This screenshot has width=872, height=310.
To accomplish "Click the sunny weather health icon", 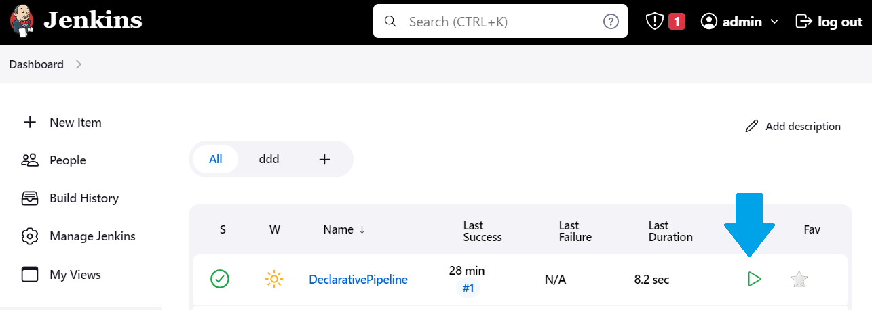I will click(274, 279).
